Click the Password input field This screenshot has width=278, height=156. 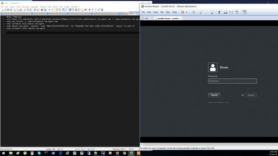232,81
